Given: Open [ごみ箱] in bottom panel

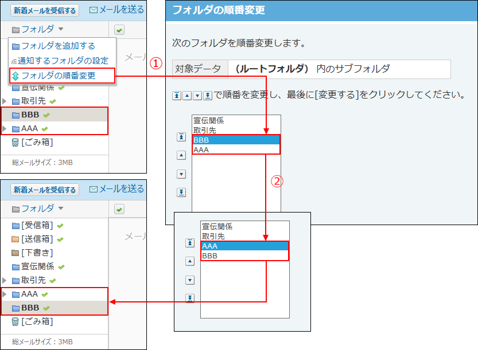Looking at the screenshot, I should pos(37,321).
